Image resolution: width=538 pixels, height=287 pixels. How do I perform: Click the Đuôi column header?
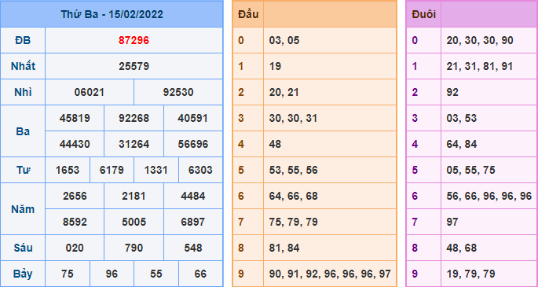pos(424,14)
